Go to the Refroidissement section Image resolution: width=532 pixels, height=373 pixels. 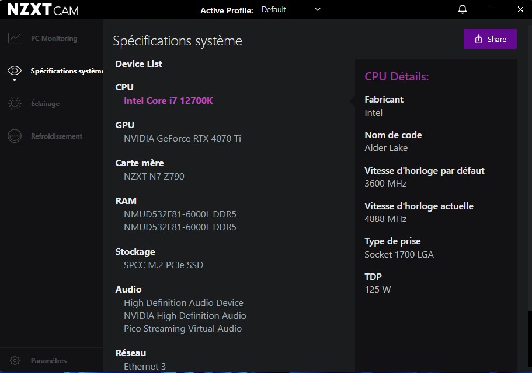coord(56,136)
